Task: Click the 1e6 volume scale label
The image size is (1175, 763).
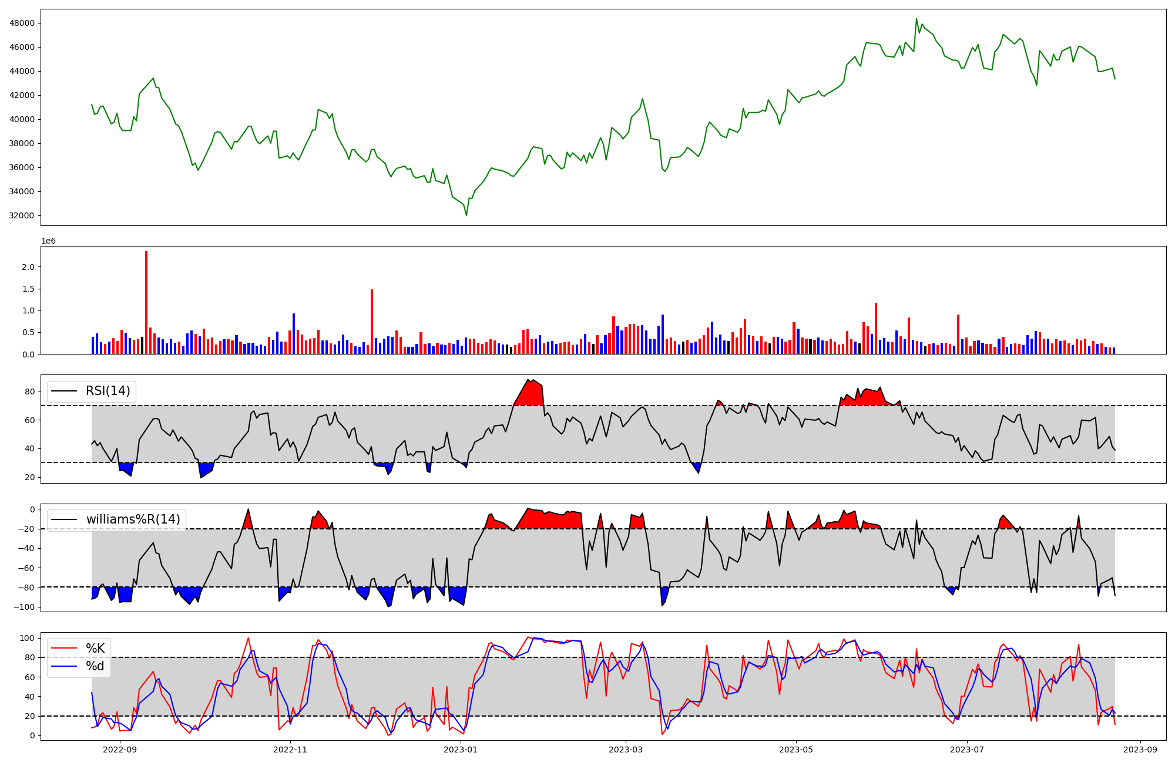Action: (48, 241)
